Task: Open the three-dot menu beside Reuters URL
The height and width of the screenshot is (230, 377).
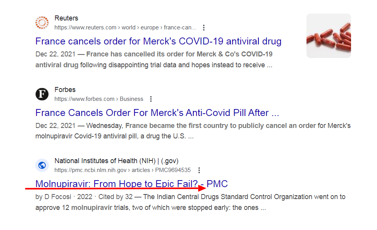Action: click(x=204, y=27)
